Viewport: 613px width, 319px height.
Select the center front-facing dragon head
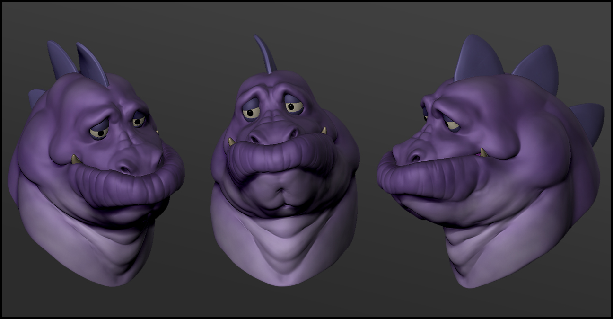284,161
